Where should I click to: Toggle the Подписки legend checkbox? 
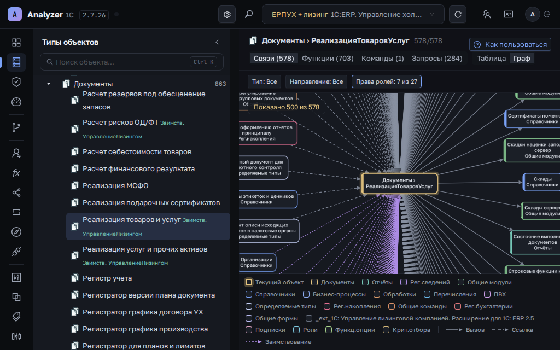[249, 330]
